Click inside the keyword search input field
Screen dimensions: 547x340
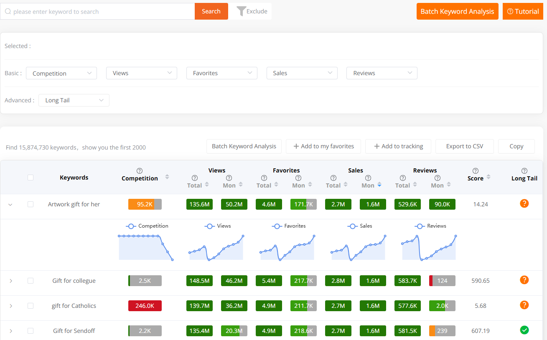pos(96,11)
